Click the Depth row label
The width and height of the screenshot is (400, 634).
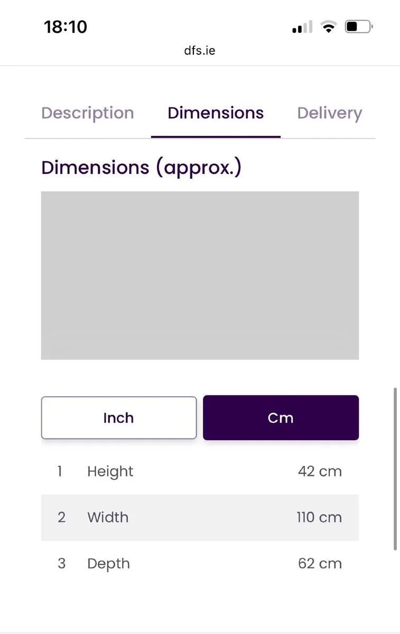pyautogui.click(x=108, y=563)
